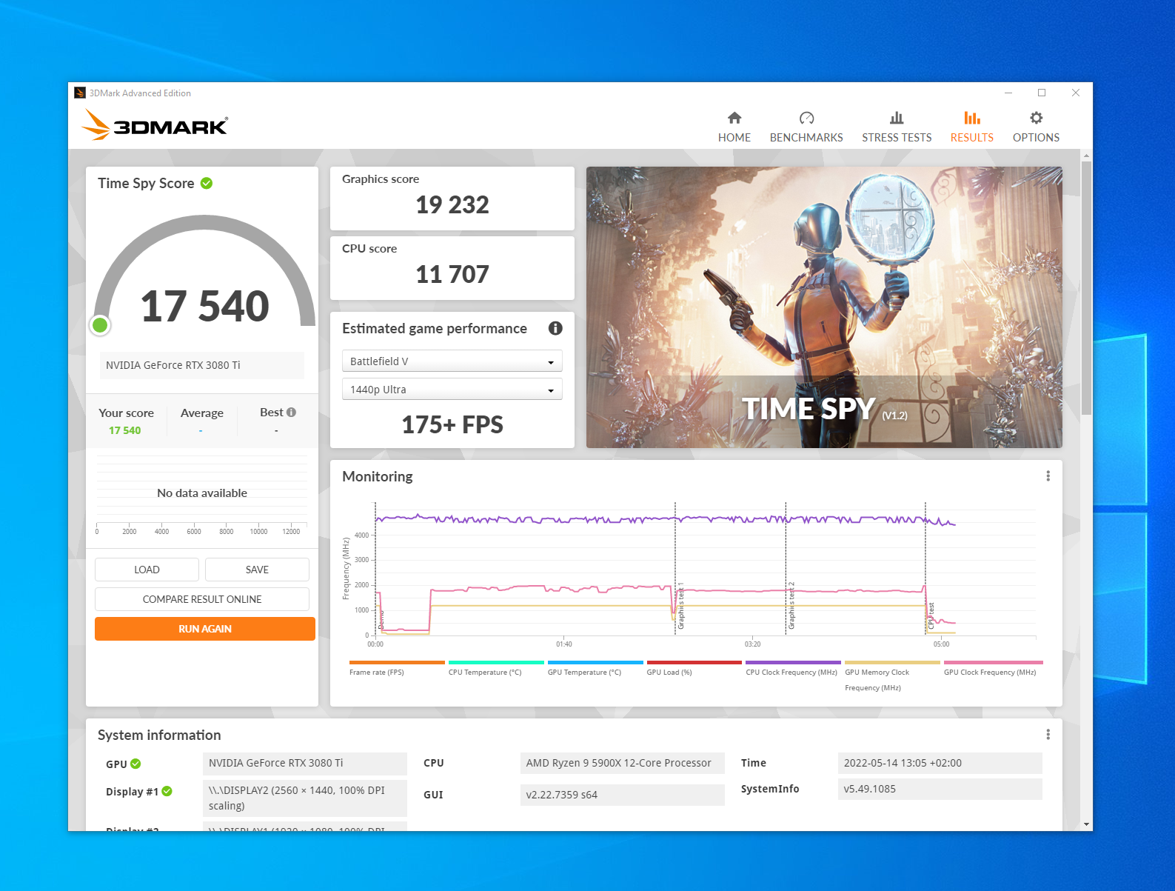Click the Time value 2022-05-14 13:05

(x=940, y=763)
